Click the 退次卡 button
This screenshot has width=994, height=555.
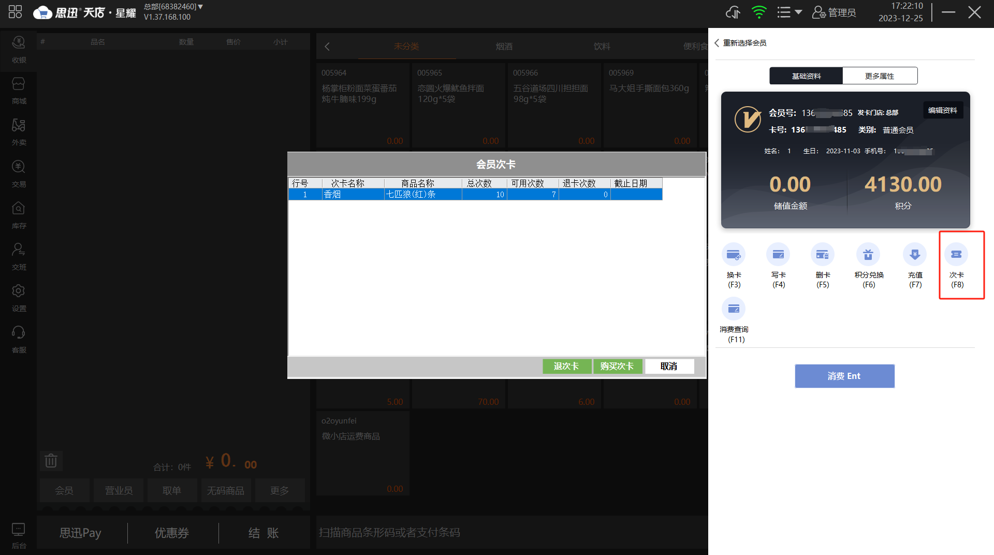566,366
